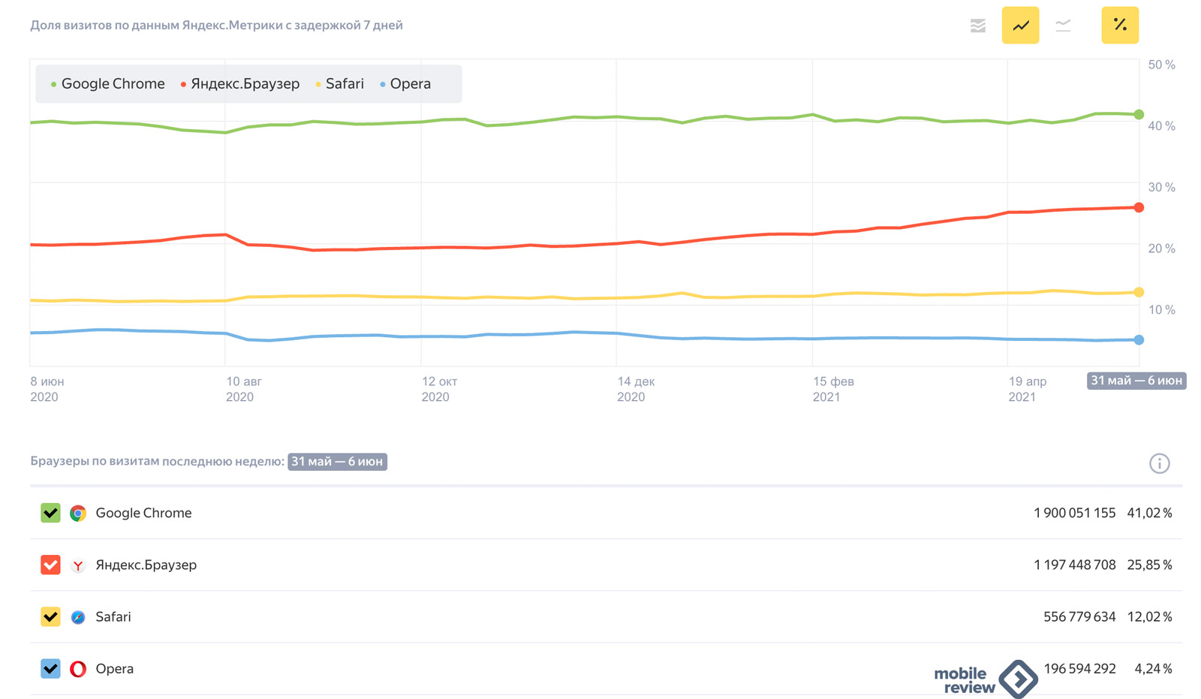The height and width of the screenshot is (699, 1201).
Task: Click Safari in chart legend
Action: click(340, 84)
